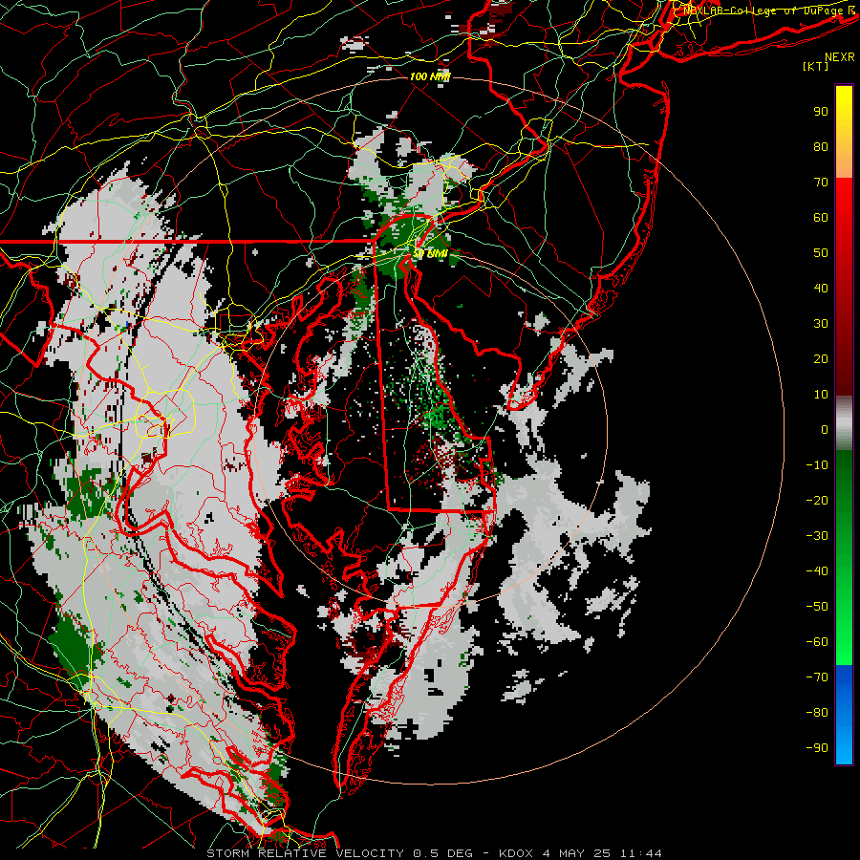Click the NEXLAB-College of DuPage credit text

click(768, 10)
